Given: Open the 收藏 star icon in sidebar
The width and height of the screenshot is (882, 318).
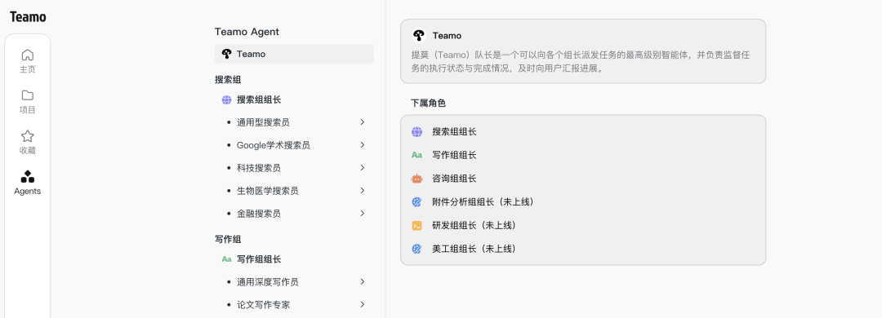Looking at the screenshot, I should (28, 136).
